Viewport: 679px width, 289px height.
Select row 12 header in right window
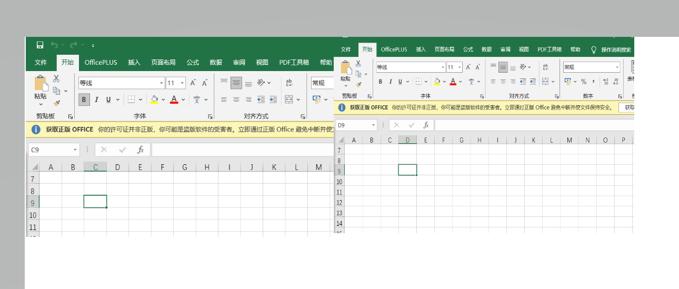tap(339, 202)
